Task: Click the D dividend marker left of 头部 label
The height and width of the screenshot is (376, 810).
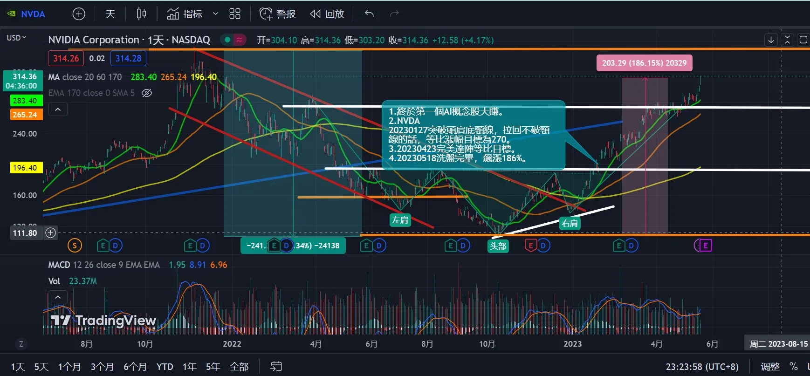Action: click(x=463, y=245)
